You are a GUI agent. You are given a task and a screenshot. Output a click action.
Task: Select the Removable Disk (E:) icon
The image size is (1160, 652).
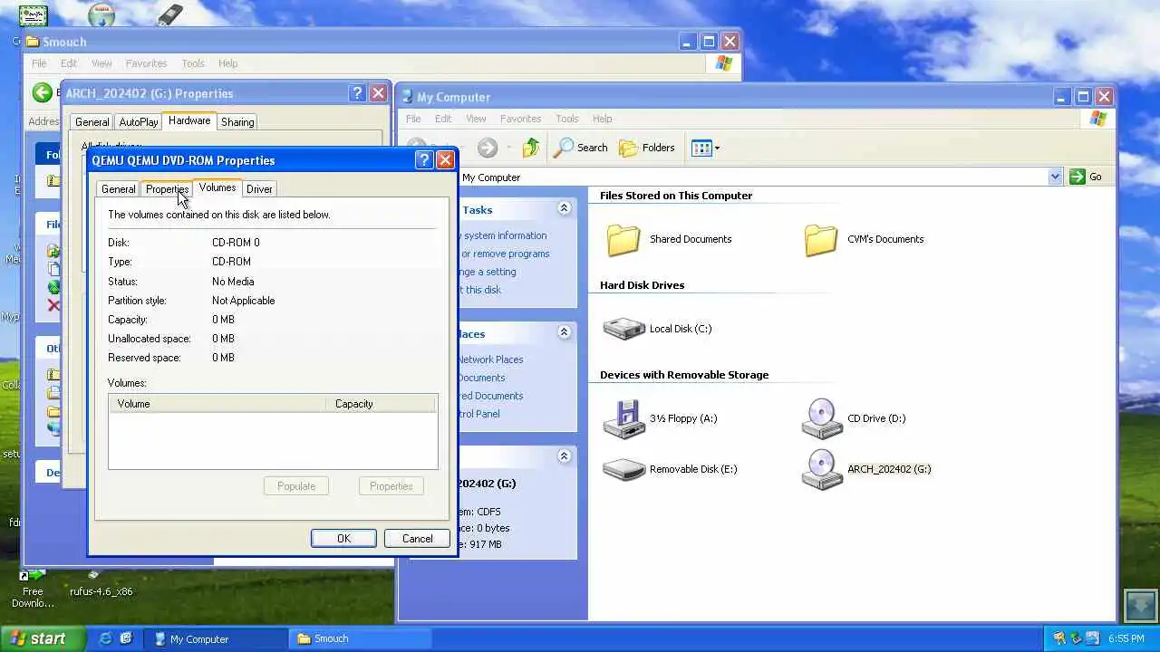[624, 469]
